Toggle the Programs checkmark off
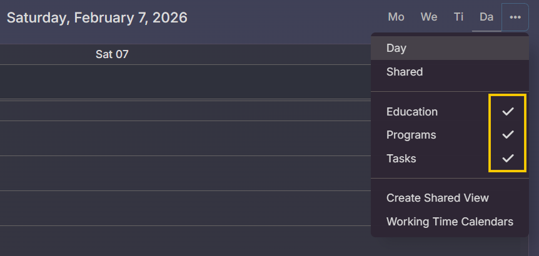539x256 pixels. point(508,135)
